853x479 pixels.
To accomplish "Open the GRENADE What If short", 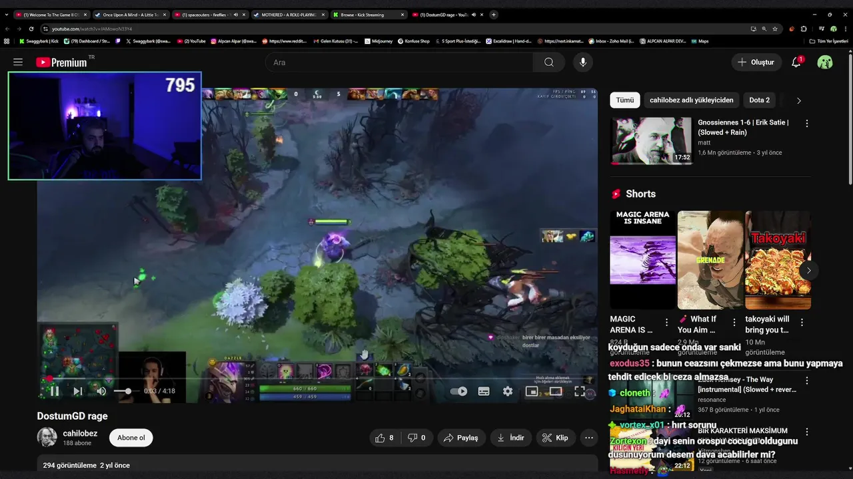I will tap(710, 259).
